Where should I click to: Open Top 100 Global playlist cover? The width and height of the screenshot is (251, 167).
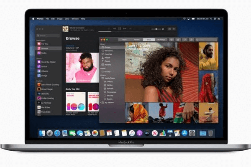point(76,101)
